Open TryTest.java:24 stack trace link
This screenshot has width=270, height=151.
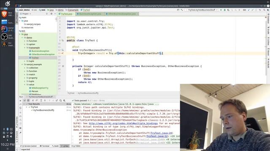(161, 133)
